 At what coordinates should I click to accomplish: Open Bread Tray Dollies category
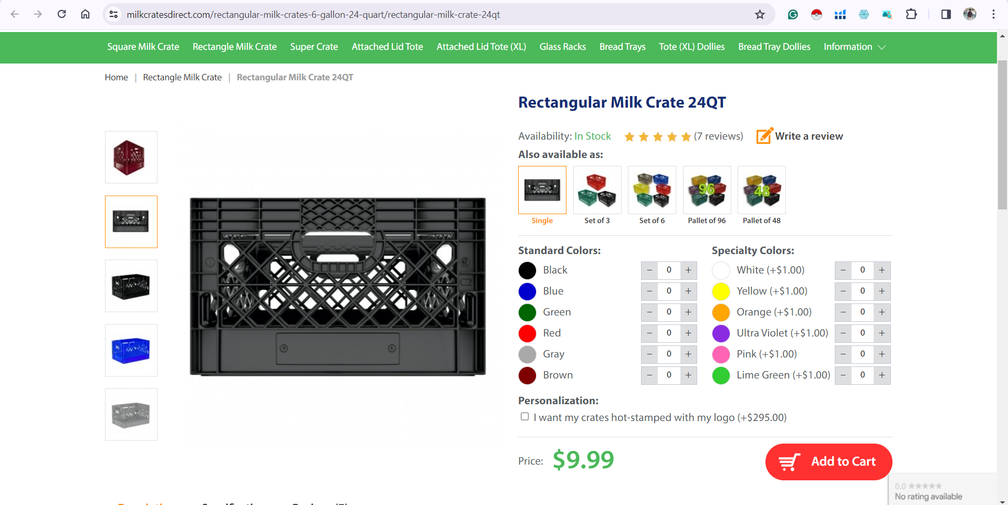coord(774,47)
